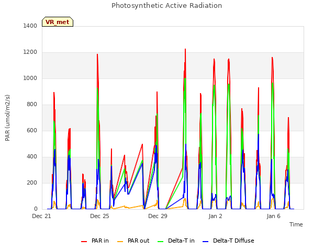335x251 pixels.
Task: Click the highest red peak near Dec 31
Action: (185, 49)
